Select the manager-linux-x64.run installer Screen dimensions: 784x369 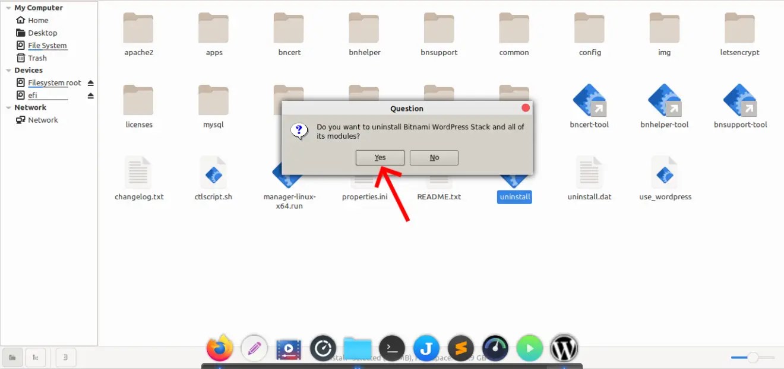tap(288, 175)
